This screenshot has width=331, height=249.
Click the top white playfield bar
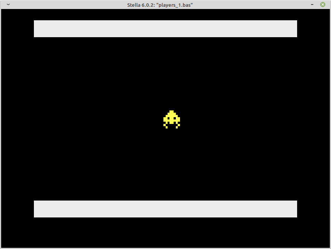166,29
